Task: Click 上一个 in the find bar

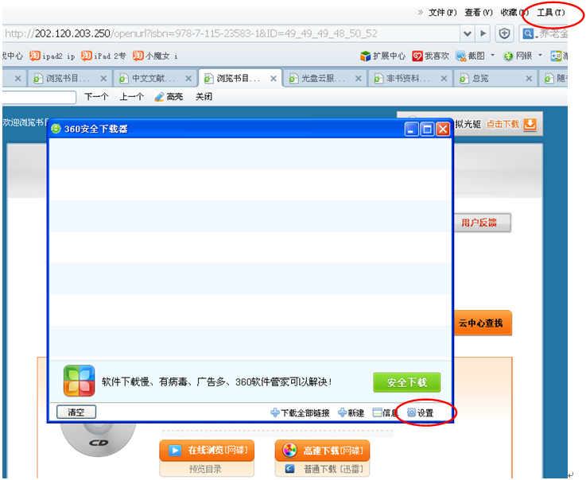Action: pos(131,97)
